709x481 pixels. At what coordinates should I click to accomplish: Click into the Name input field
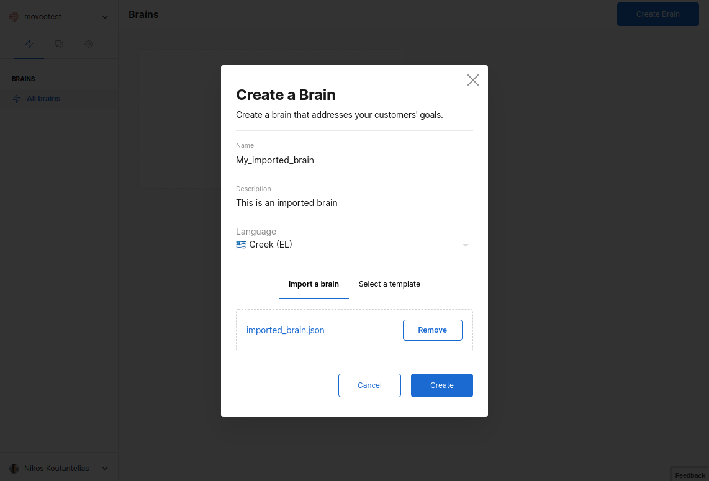[354, 160]
